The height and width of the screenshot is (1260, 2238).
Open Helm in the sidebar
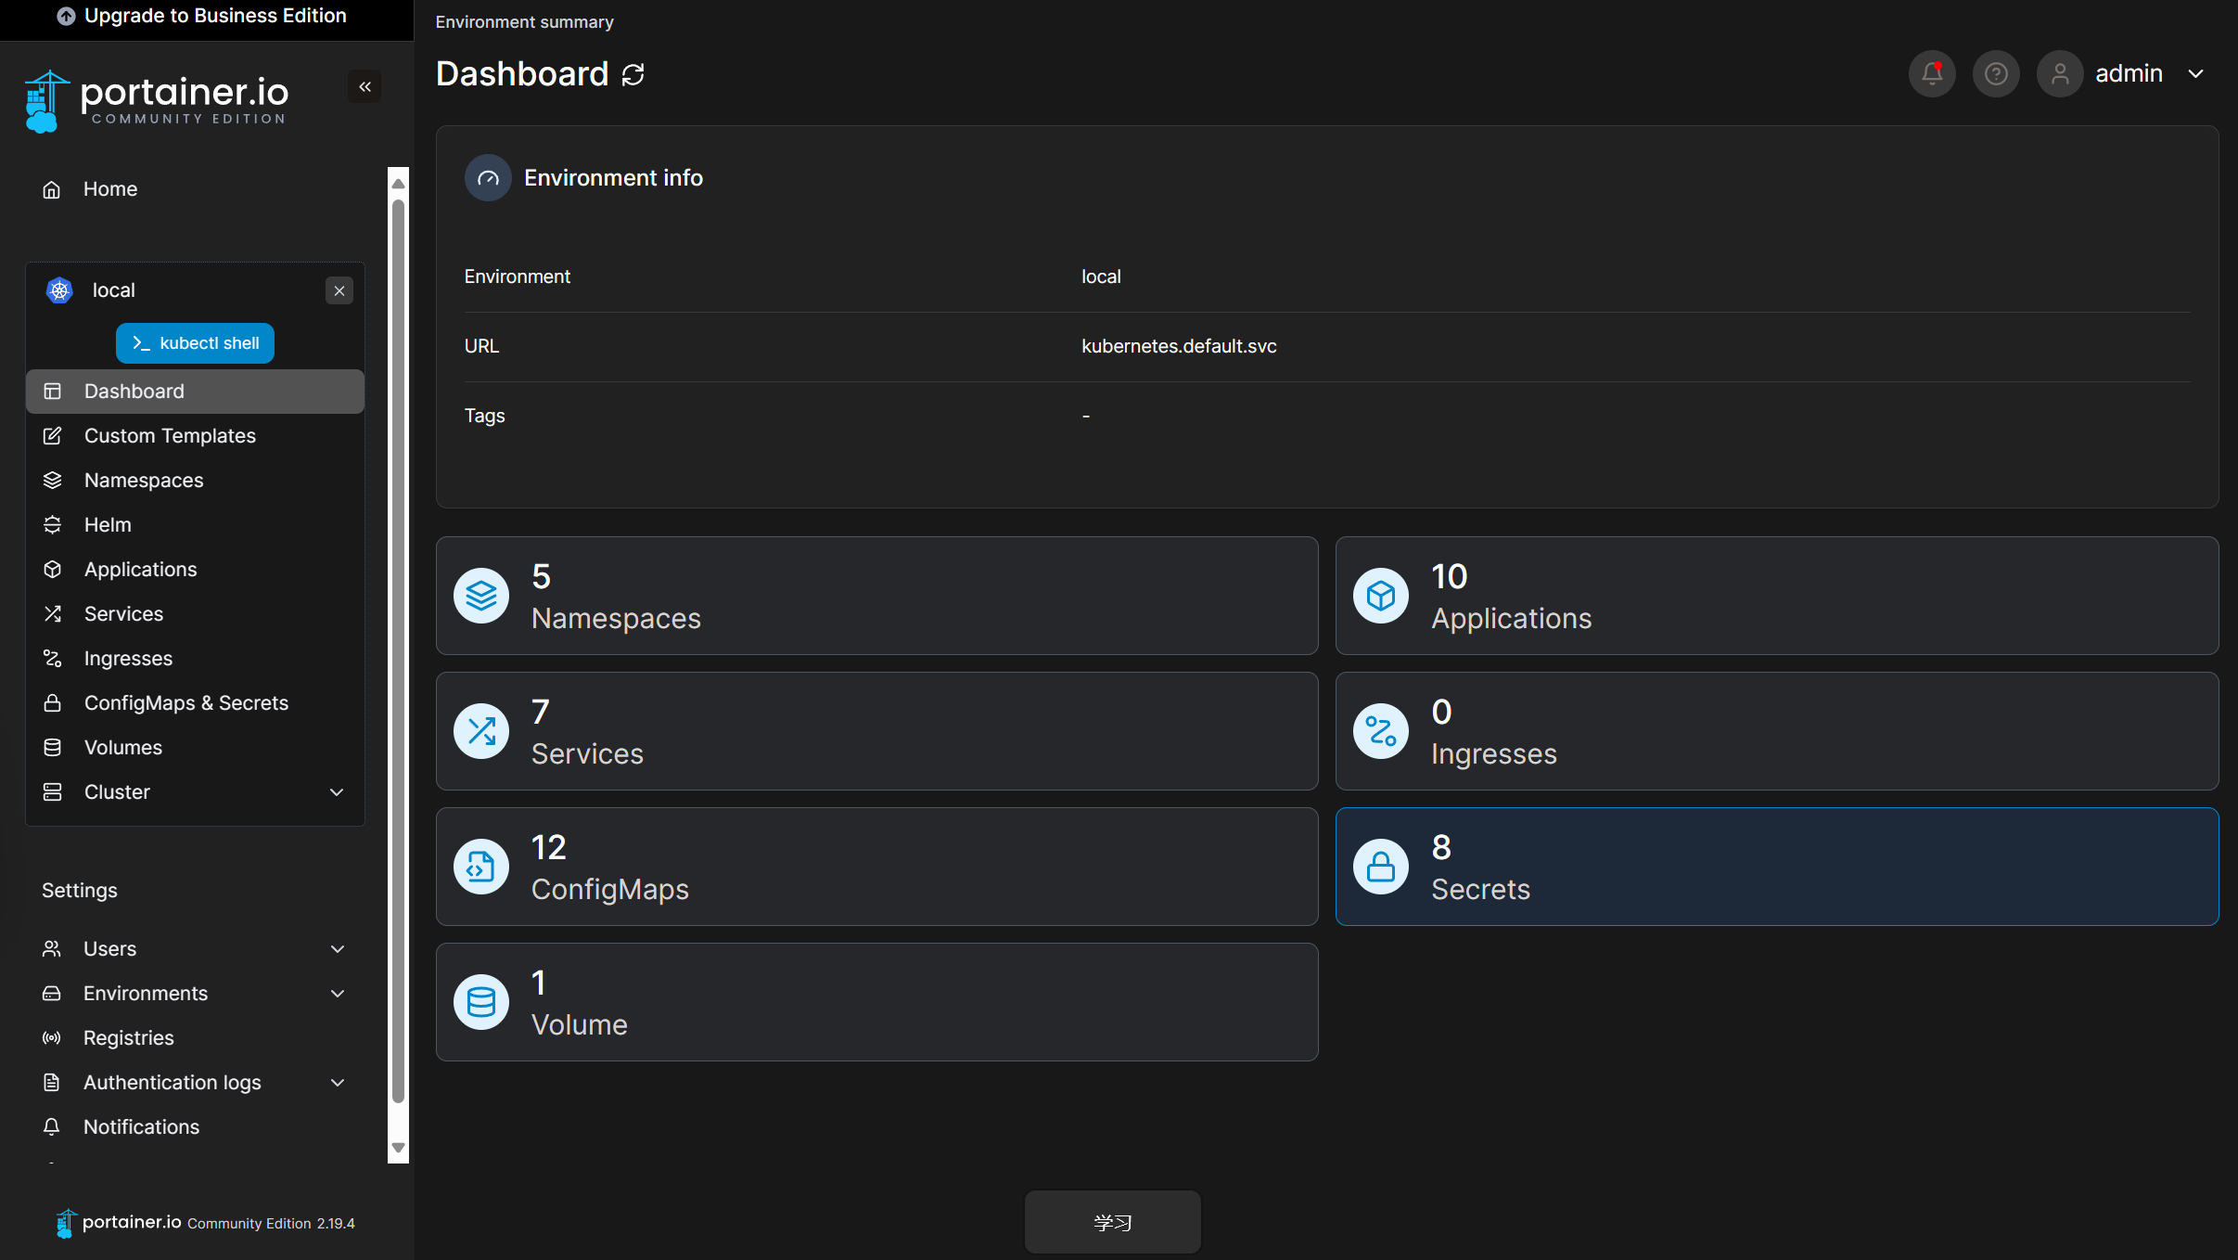[x=108, y=525]
